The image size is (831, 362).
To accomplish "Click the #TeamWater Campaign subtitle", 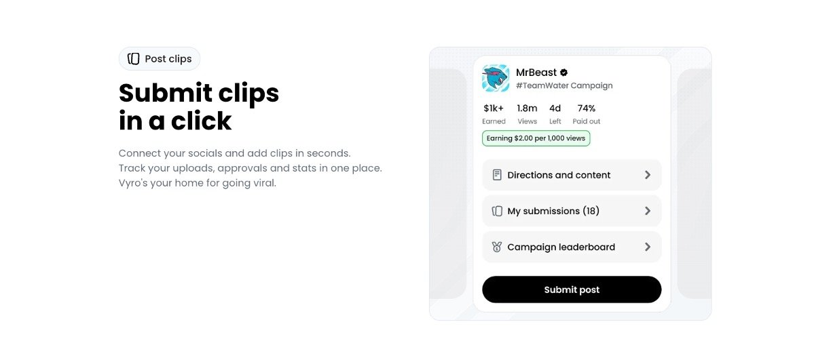I will pyautogui.click(x=564, y=86).
